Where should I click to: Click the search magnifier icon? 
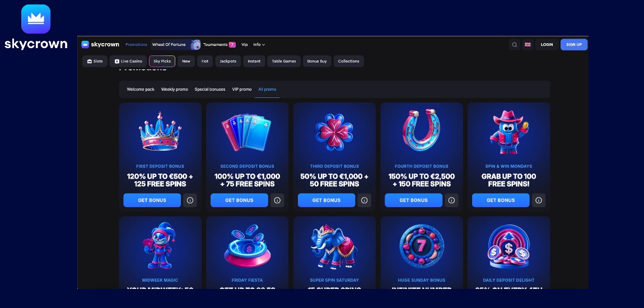[x=514, y=45]
